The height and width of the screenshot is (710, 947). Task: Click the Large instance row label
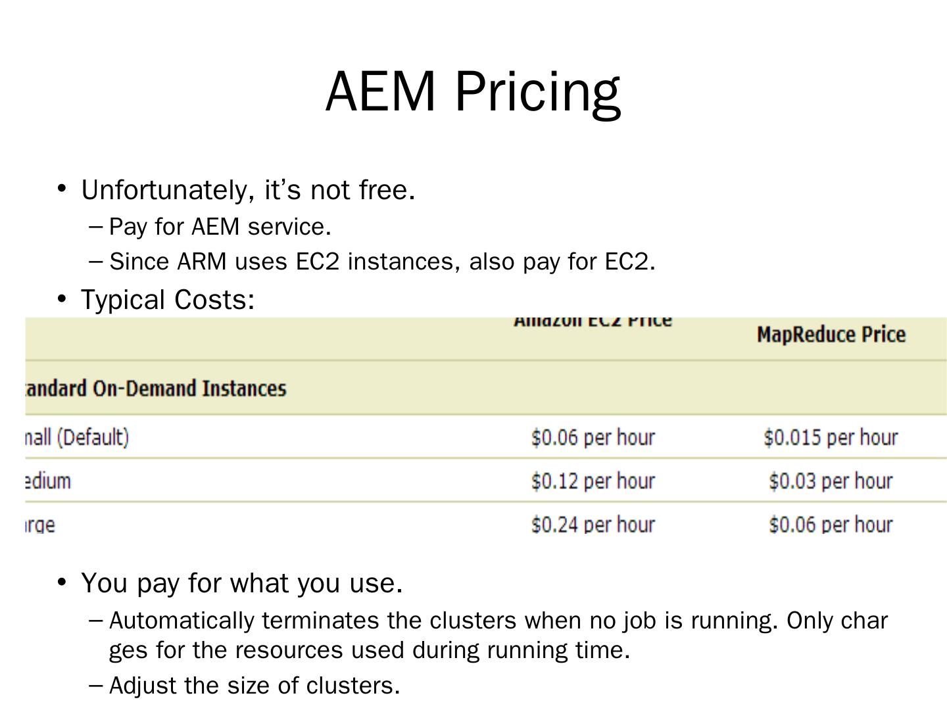tap(41, 525)
